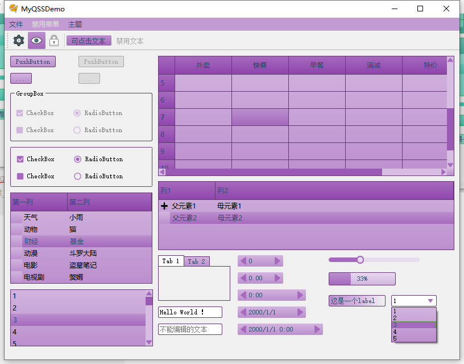Click the lock icon in the toolbar
Image resolution: width=464 pixels, height=364 pixels.
point(54,40)
